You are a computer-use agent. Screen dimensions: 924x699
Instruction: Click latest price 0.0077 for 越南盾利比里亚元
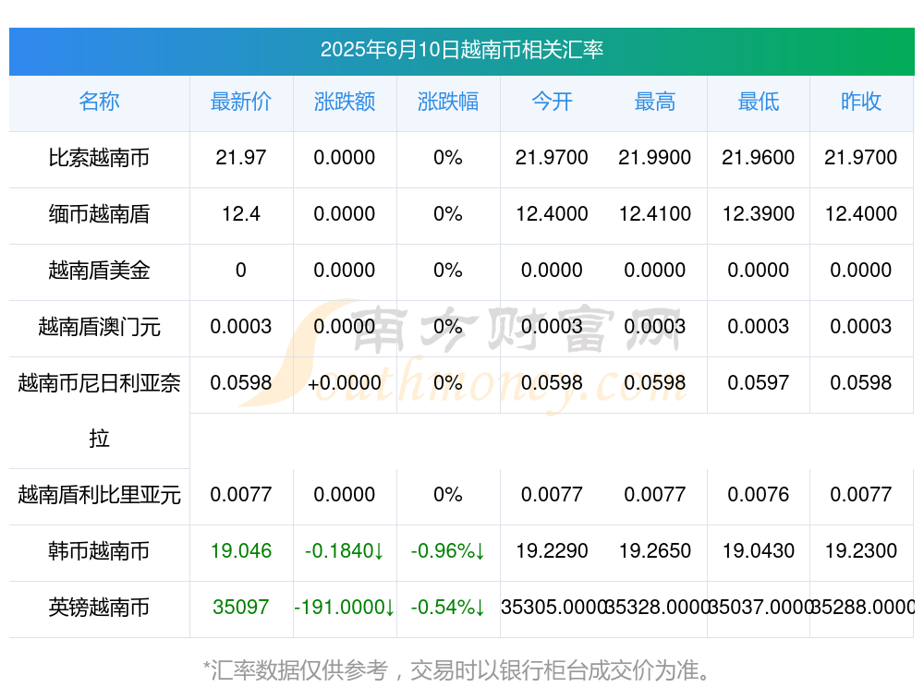tap(241, 495)
